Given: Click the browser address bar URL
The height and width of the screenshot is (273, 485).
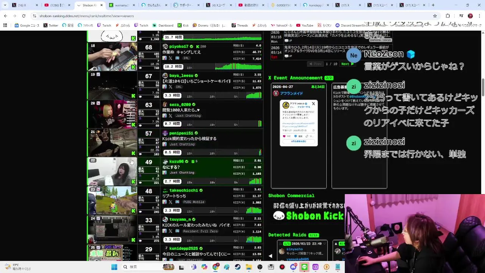Looking at the screenshot, I should pos(86,16).
